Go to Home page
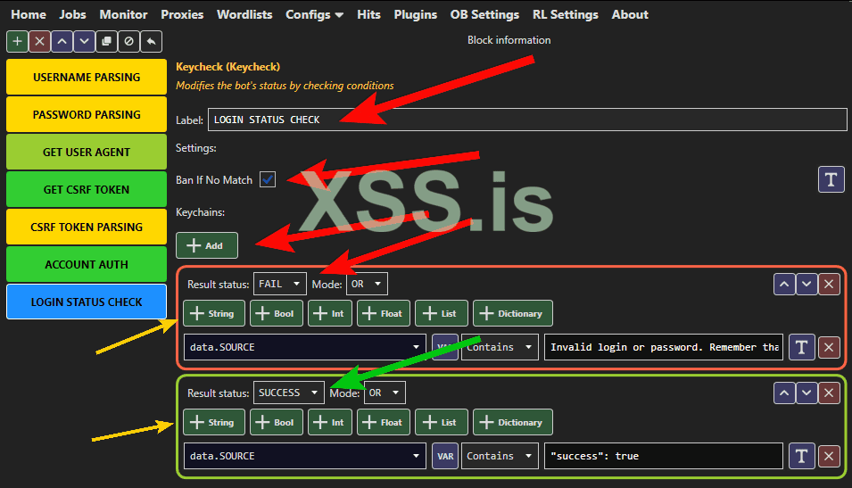This screenshot has height=488, width=852. coord(29,14)
